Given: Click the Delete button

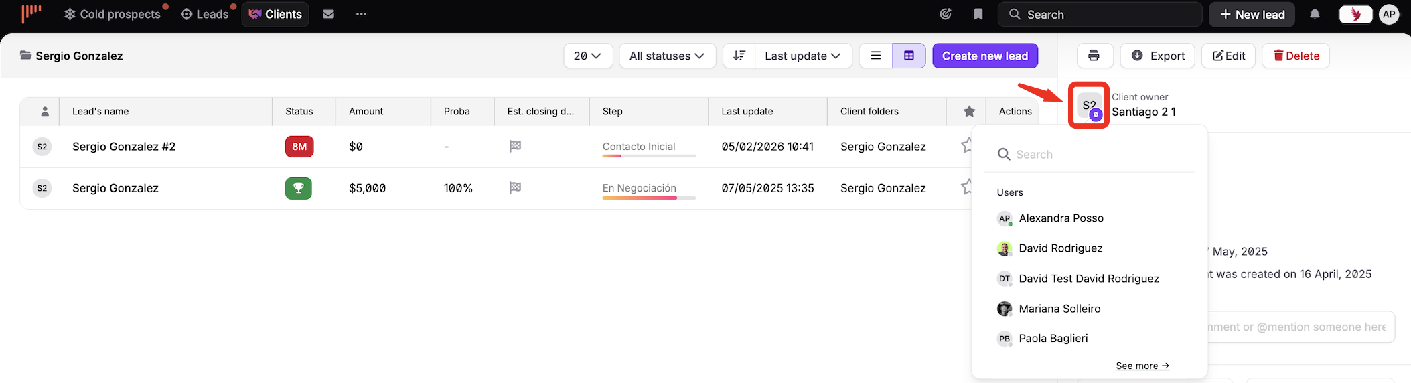Looking at the screenshot, I should [1296, 56].
